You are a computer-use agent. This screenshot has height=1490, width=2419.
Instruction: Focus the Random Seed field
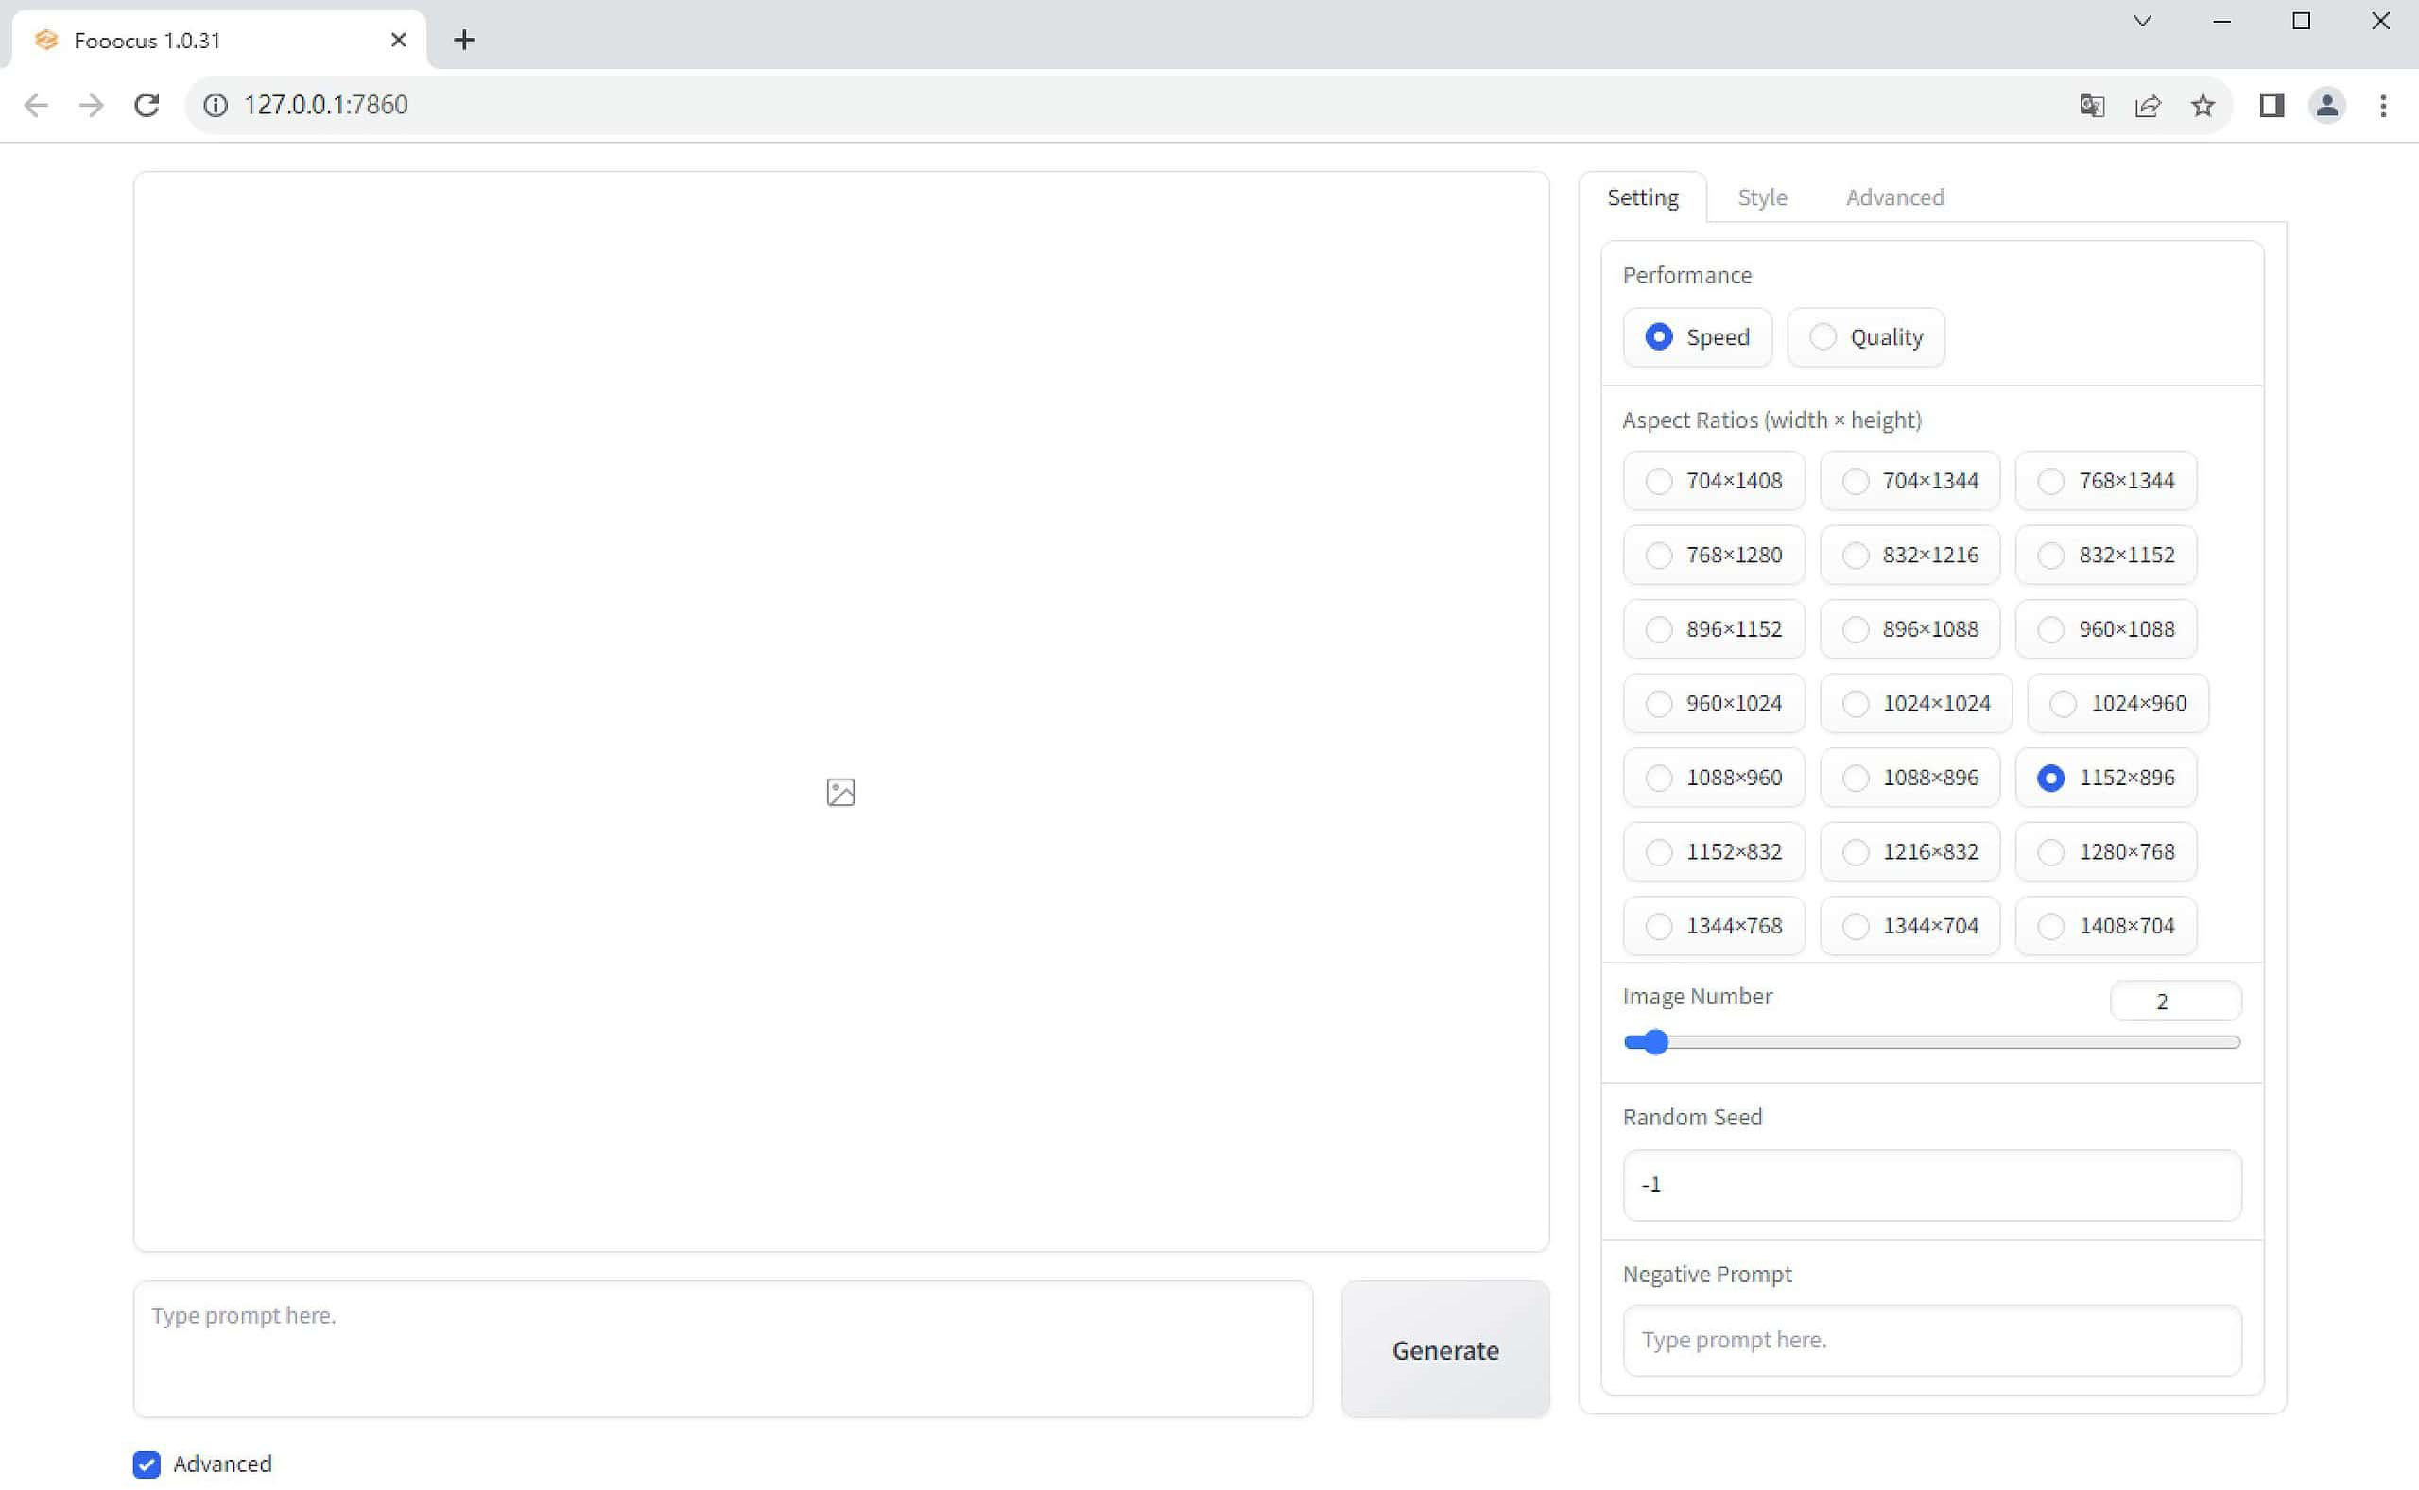pos(1932,1185)
